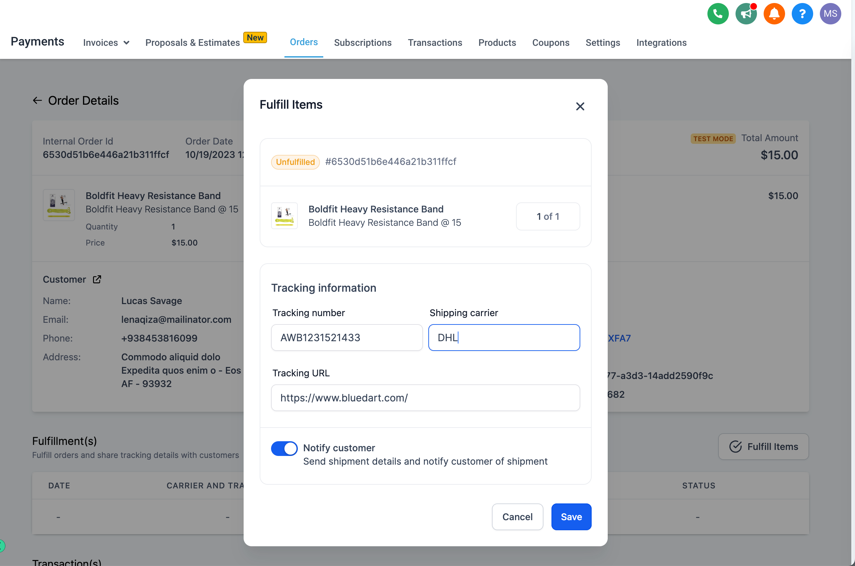This screenshot has height=566, width=855.
Task: Open the megaphone announcements icon
Action: point(746,14)
